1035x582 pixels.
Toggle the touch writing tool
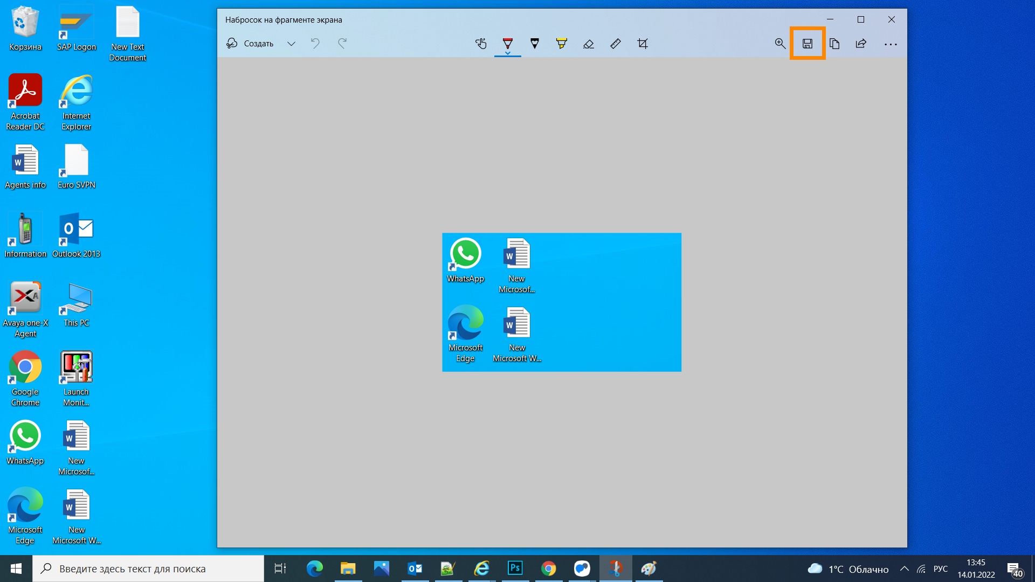[480, 43]
